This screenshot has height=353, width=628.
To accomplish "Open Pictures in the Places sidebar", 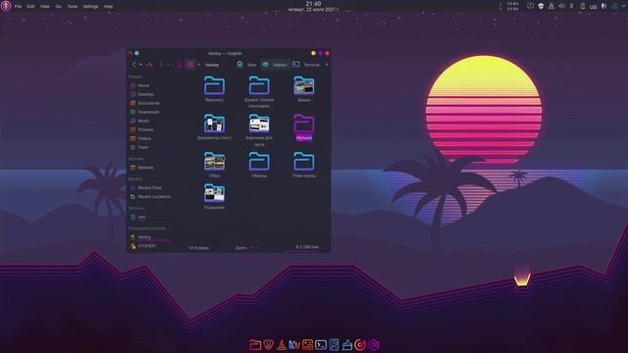I will pyautogui.click(x=141, y=129).
